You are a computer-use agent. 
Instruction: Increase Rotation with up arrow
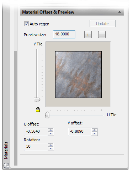click(51, 145)
